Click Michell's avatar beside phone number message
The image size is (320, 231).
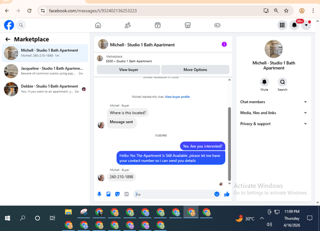coord(101,177)
